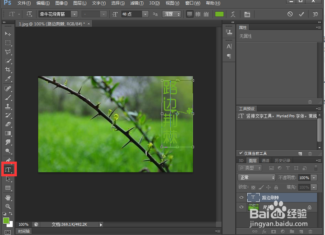Click the foreground color swatch

6,221
